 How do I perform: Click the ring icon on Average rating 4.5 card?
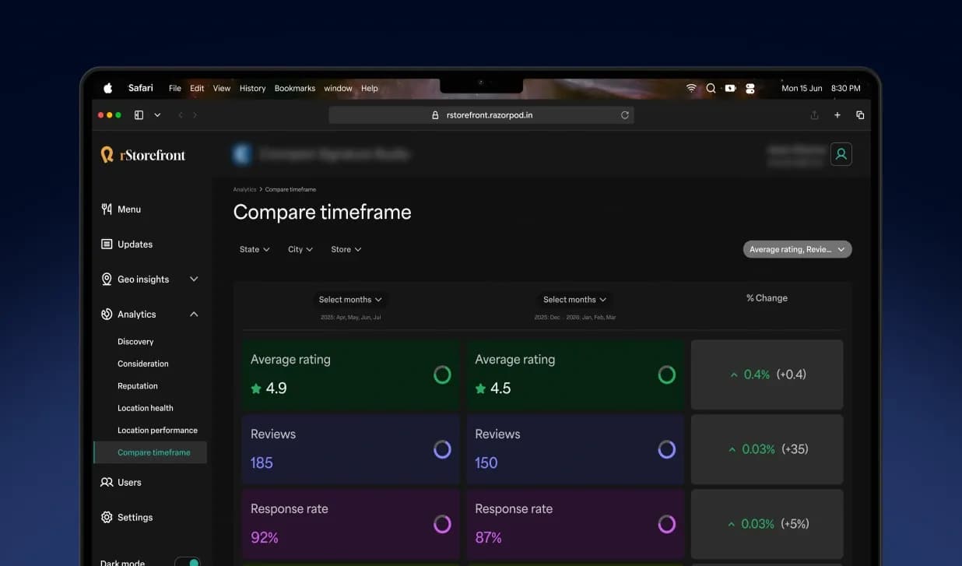point(667,374)
